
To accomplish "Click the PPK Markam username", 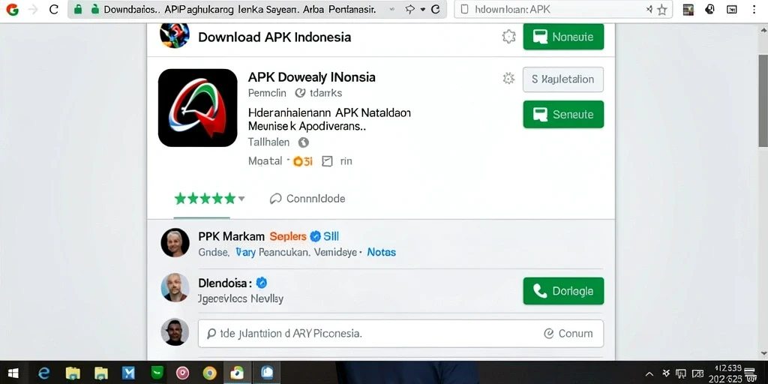I will 231,236.
